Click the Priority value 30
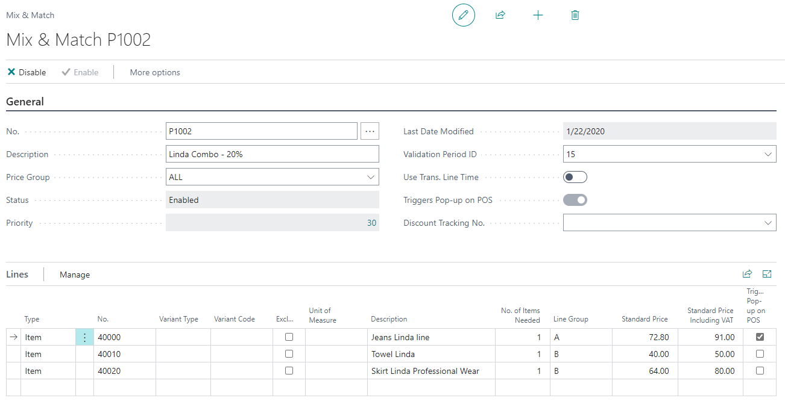This screenshot has width=785, height=407. tap(371, 223)
